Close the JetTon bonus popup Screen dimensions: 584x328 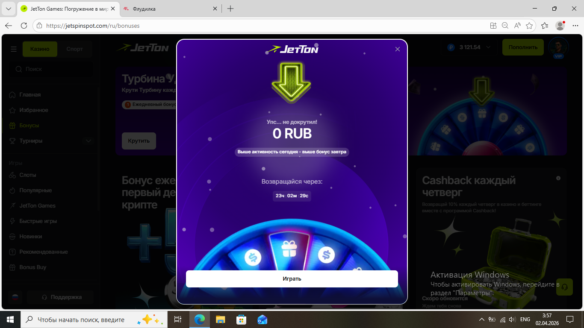(x=398, y=49)
